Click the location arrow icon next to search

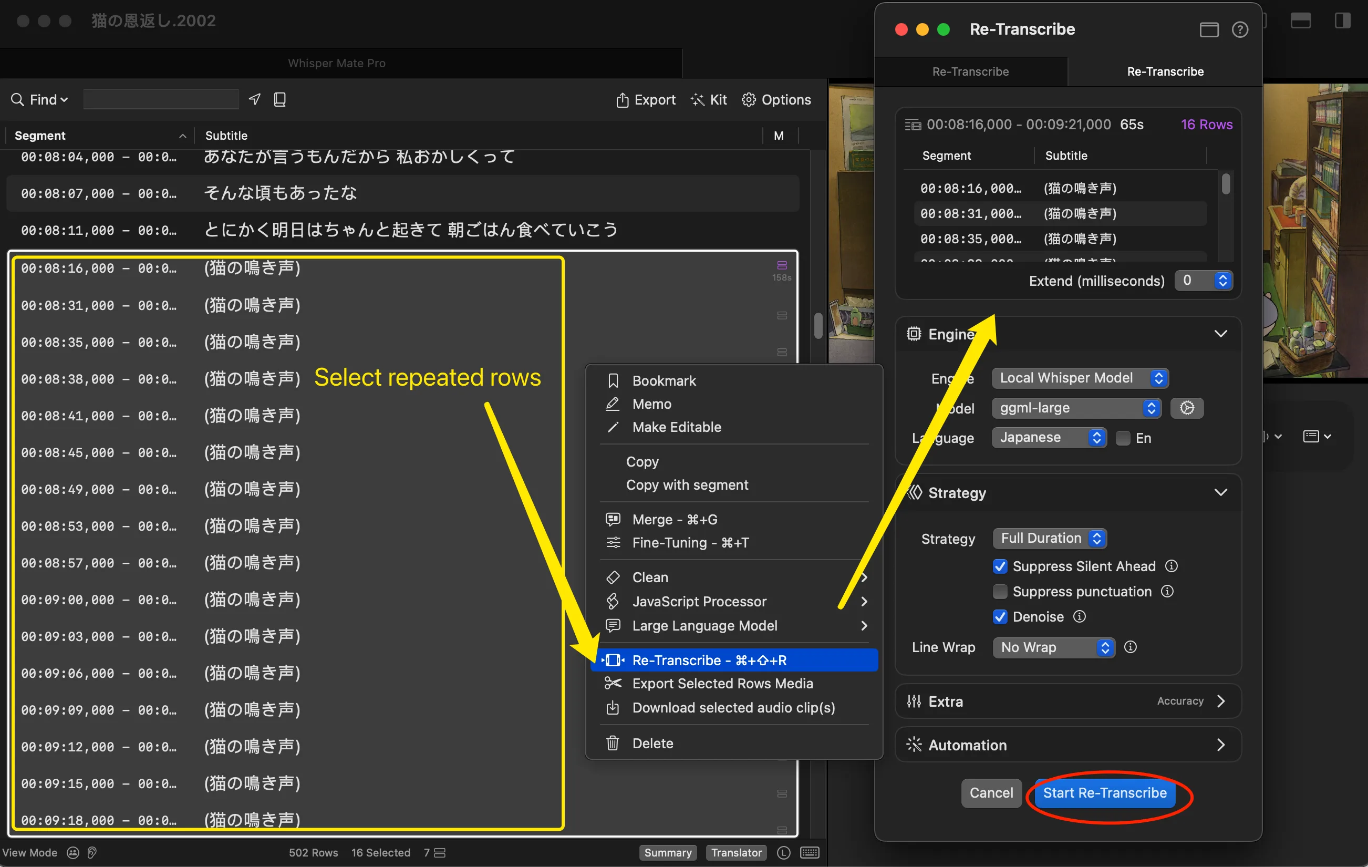[254, 99]
